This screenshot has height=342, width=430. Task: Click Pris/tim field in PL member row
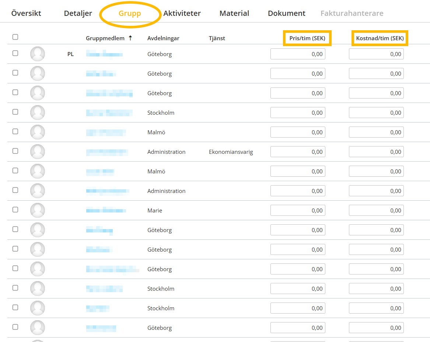click(x=298, y=54)
